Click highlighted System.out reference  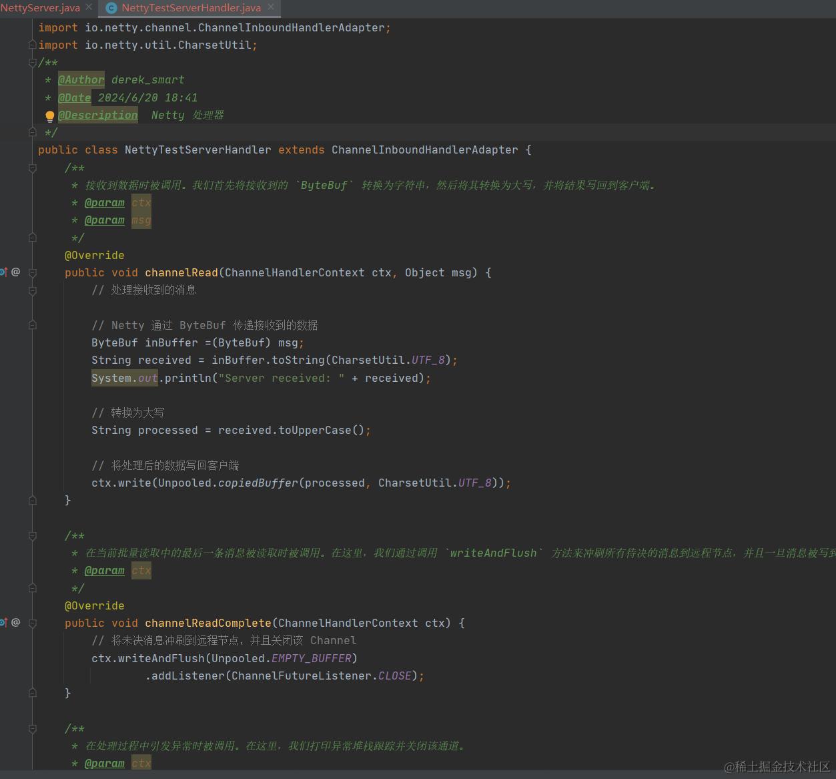coord(125,378)
